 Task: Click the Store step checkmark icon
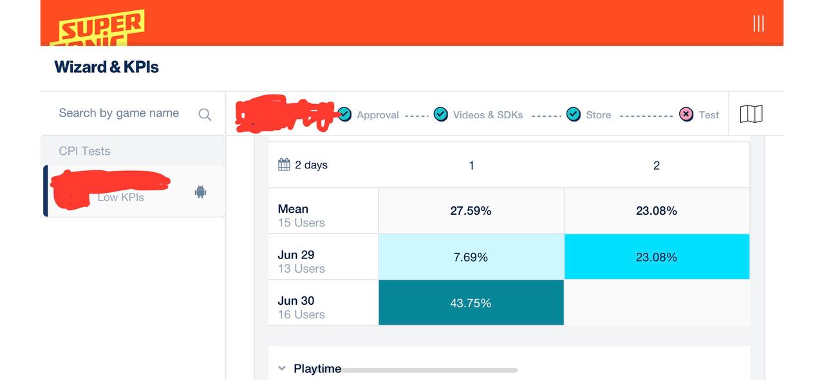coord(574,114)
